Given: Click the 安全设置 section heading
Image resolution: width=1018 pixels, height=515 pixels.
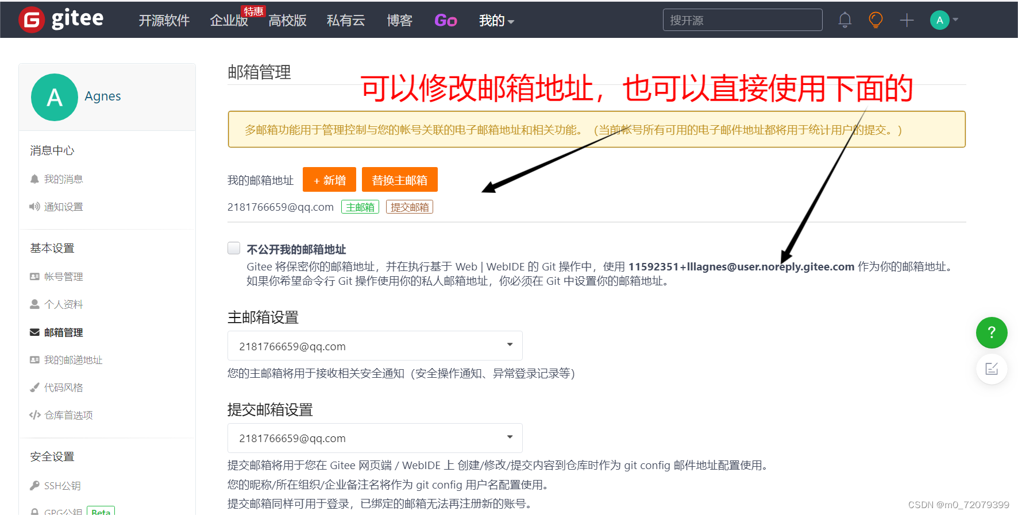Looking at the screenshot, I should tap(52, 456).
